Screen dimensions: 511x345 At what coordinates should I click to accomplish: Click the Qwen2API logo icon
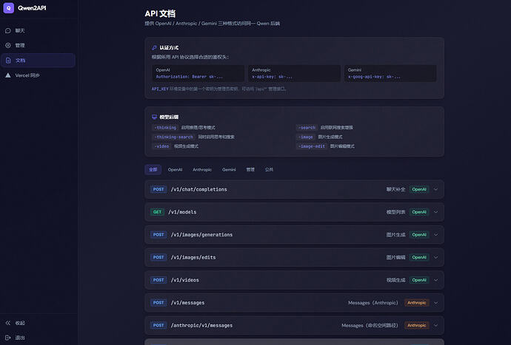[8, 8]
